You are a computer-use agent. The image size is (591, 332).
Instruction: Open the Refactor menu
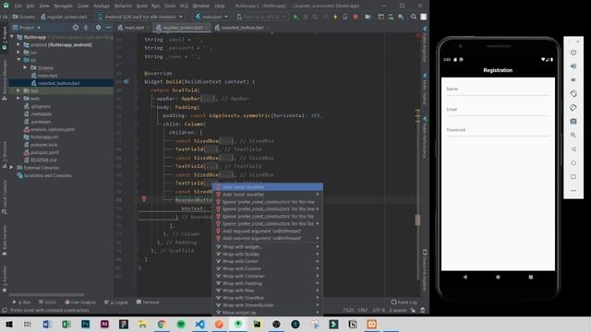(x=123, y=6)
